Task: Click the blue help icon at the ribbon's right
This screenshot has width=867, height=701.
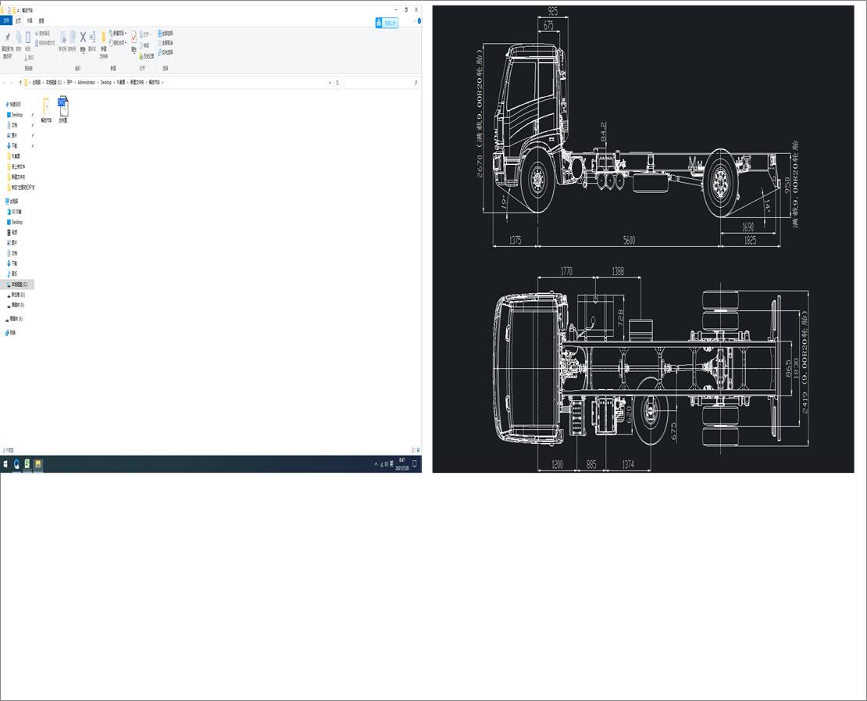Action: 419,21
